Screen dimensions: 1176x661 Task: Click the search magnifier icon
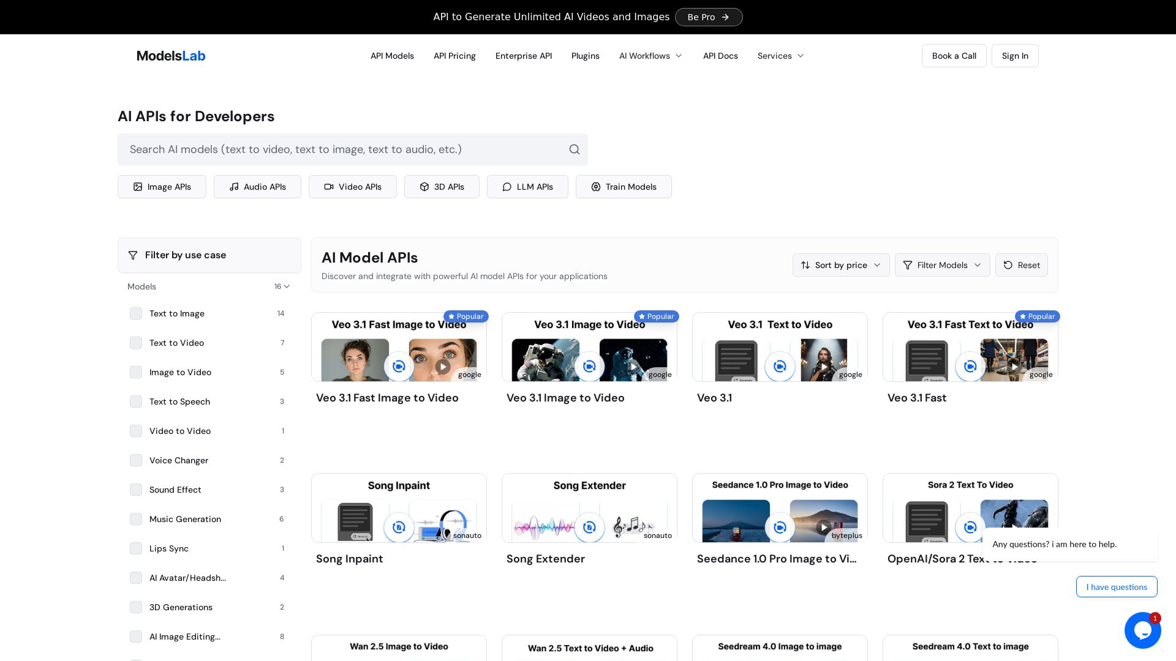574,149
